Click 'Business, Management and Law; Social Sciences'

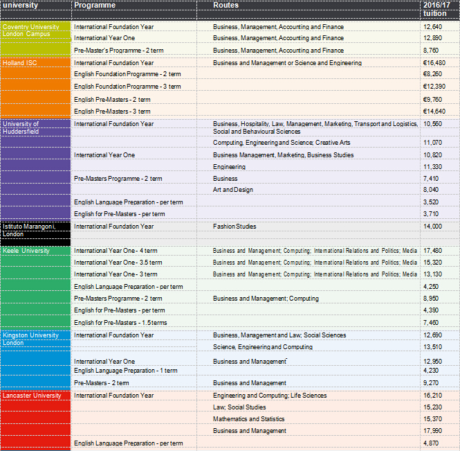(279, 335)
